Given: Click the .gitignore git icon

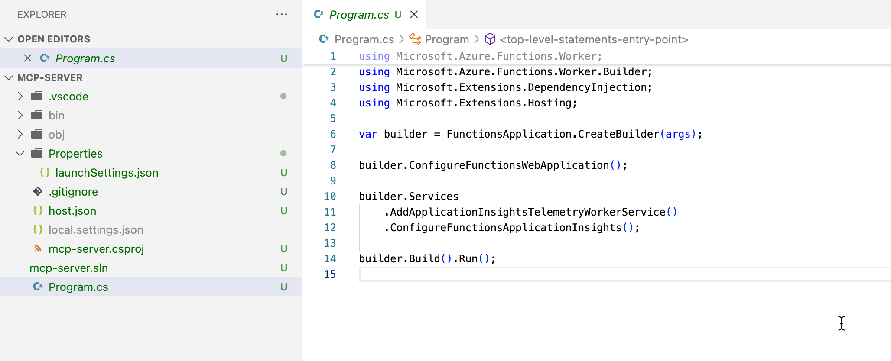Looking at the screenshot, I should [38, 191].
